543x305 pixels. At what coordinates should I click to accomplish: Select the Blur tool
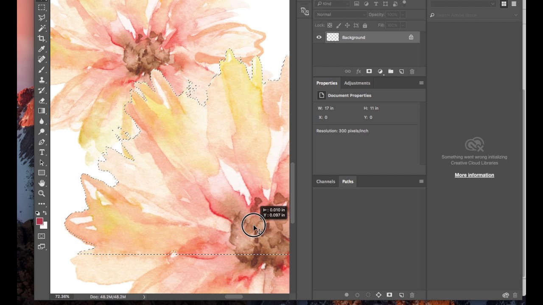[x=42, y=121]
